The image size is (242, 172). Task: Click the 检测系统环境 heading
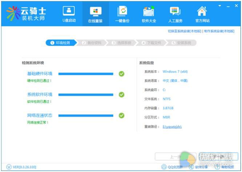coord(33,63)
